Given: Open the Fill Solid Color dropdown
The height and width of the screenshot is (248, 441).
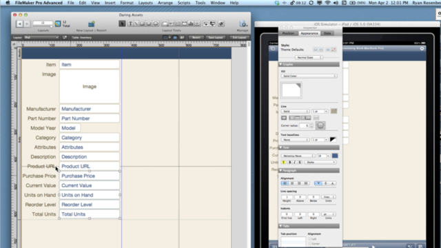Looking at the screenshot, I should (x=309, y=76).
